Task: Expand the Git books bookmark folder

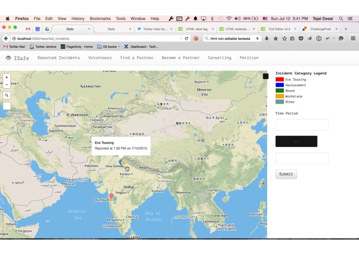Action: tap(108, 46)
